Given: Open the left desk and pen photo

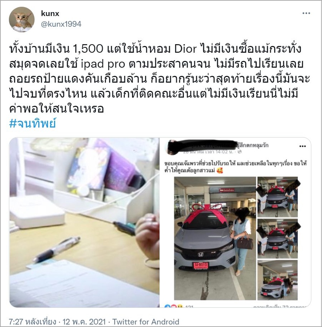Looking at the screenshot, I should [84, 223].
